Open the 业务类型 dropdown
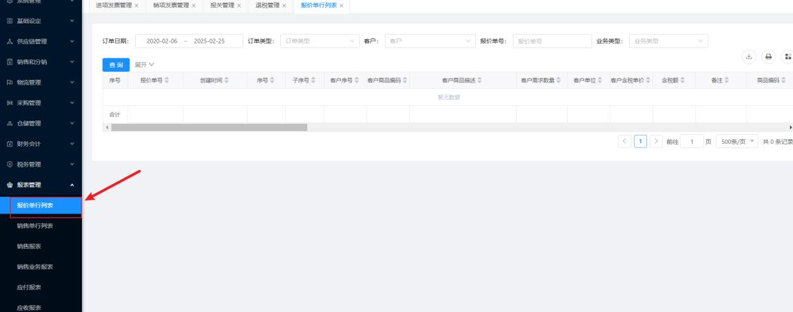Image resolution: width=793 pixels, height=312 pixels. (668, 41)
